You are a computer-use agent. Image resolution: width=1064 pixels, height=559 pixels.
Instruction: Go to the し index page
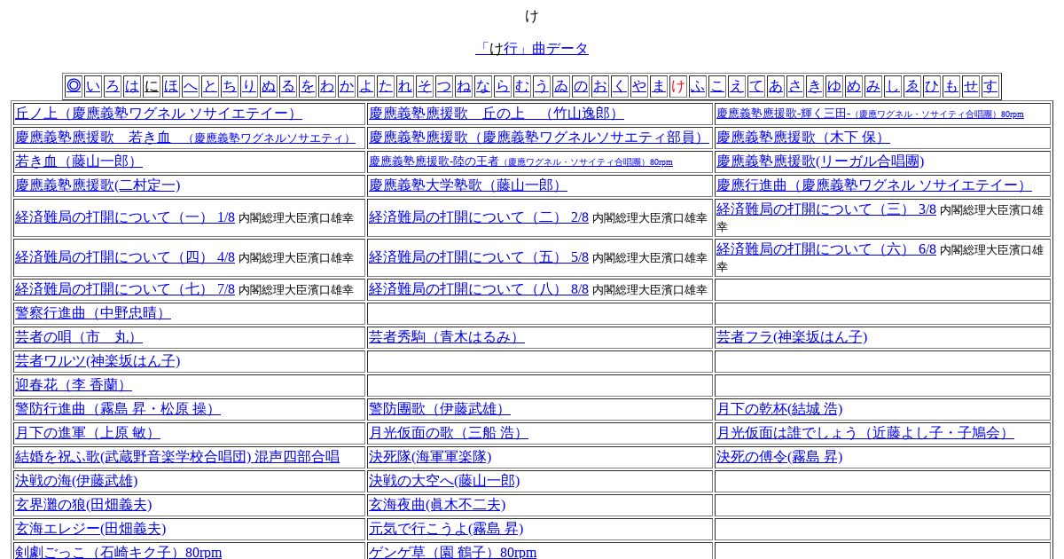[x=893, y=86]
